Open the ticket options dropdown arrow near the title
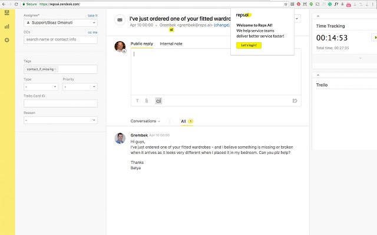This screenshot has height=235, width=377. (x=297, y=19)
